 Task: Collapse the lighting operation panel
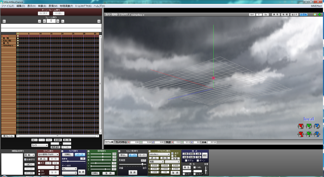click(x=88, y=151)
